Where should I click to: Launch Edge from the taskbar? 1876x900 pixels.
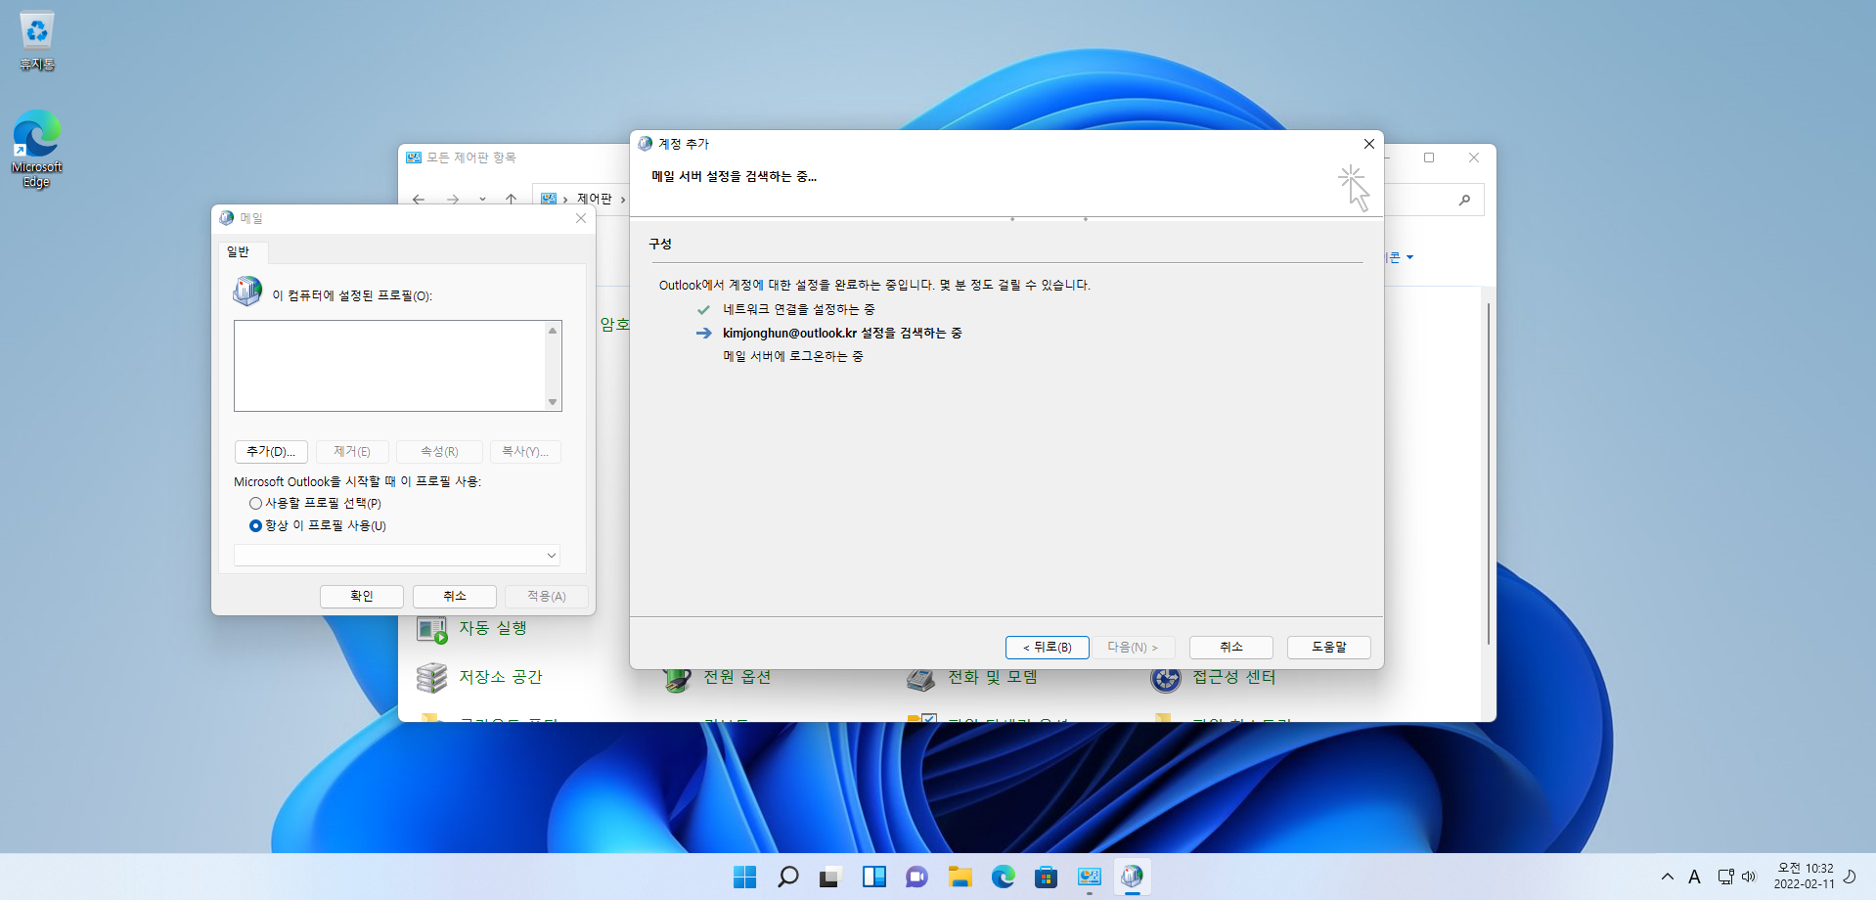coord(1003,877)
